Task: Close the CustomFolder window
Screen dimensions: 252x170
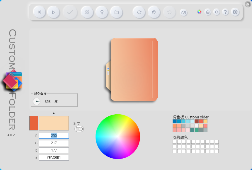Action: (248, 4)
